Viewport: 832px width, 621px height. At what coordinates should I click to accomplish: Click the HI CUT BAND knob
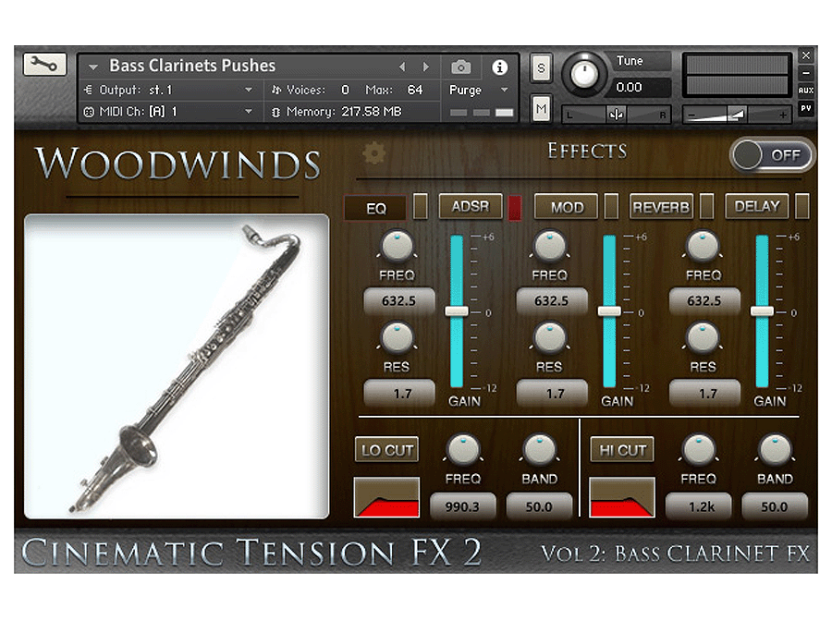(775, 450)
